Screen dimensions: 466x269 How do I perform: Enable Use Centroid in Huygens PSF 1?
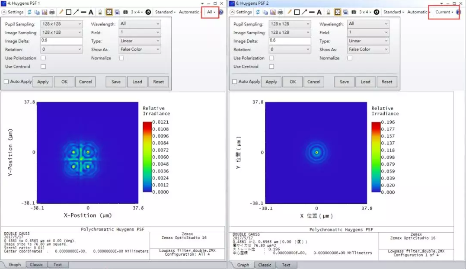click(43, 67)
